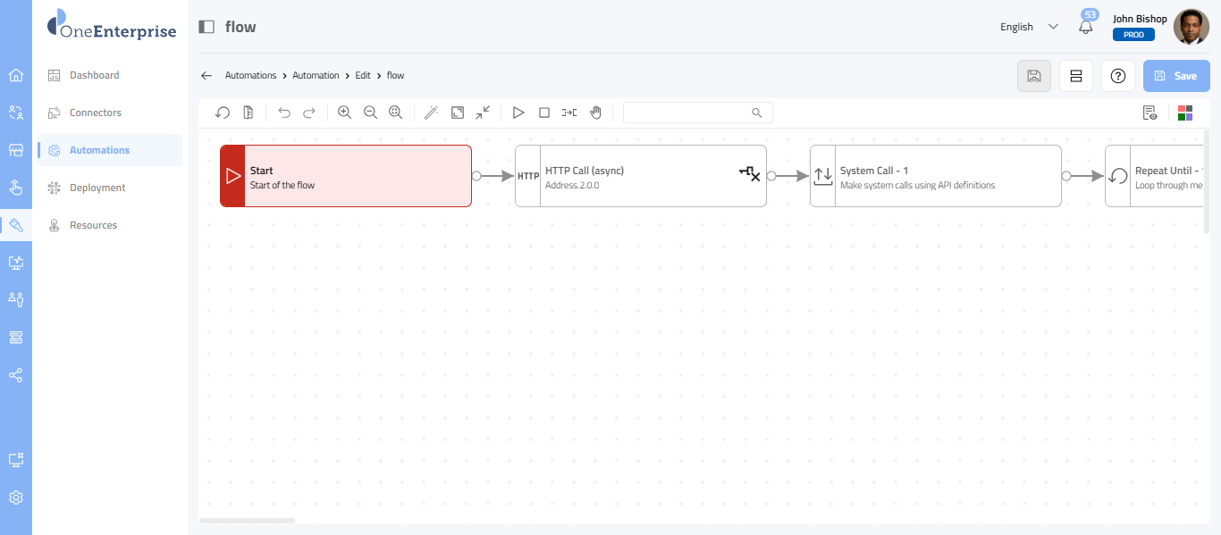Open the notifications bell
The image size is (1221, 535).
click(x=1086, y=27)
